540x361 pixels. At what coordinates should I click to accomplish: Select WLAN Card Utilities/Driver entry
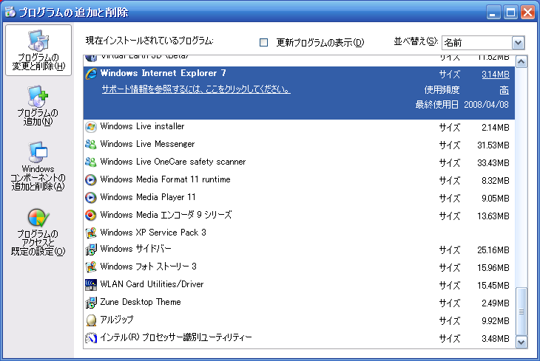point(299,285)
